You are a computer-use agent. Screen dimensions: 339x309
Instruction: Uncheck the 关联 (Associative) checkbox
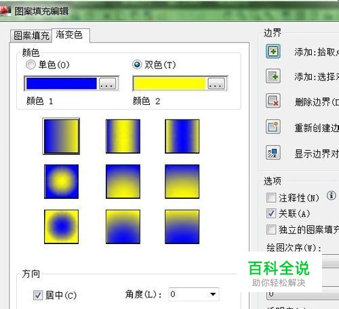tap(271, 213)
